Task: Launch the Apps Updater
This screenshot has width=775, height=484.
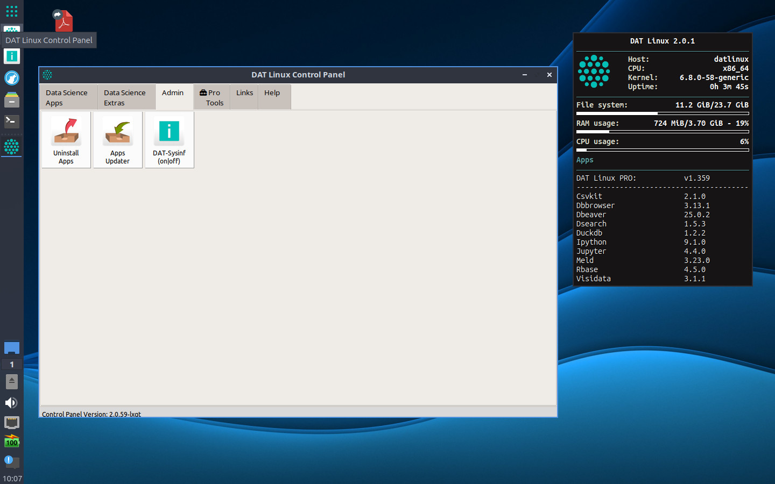Action: pyautogui.click(x=117, y=140)
